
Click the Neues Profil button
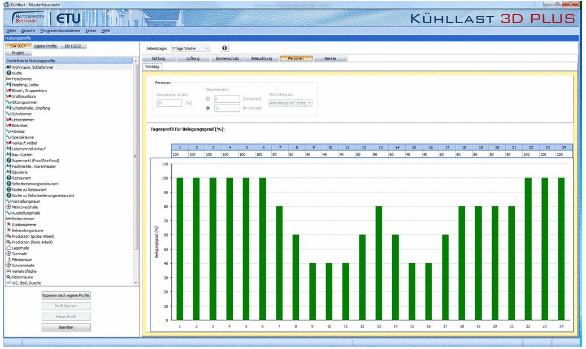point(66,316)
